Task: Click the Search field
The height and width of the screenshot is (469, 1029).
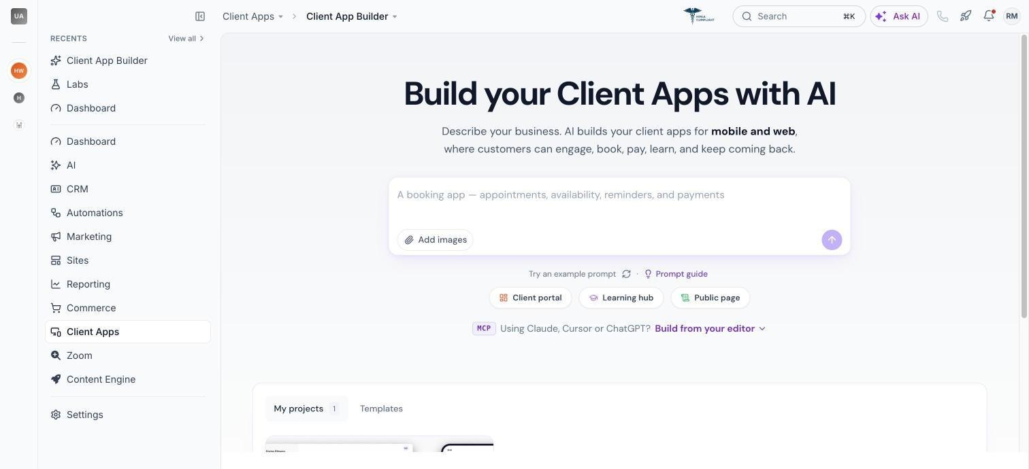Action: pos(799,16)
